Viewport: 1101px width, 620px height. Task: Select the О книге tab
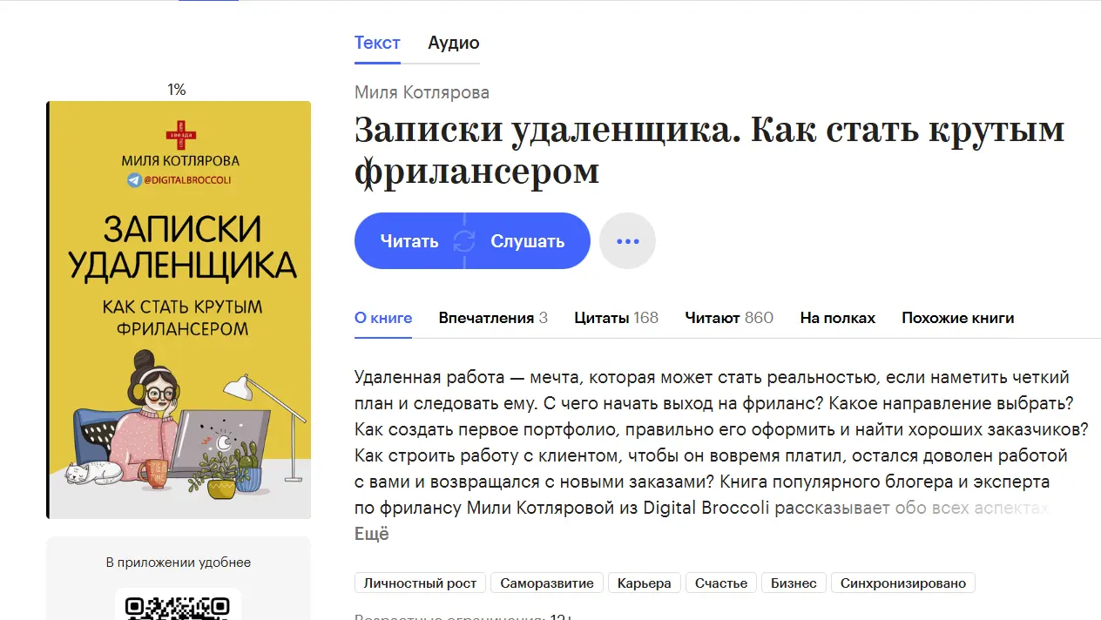(x=383, y=318)
